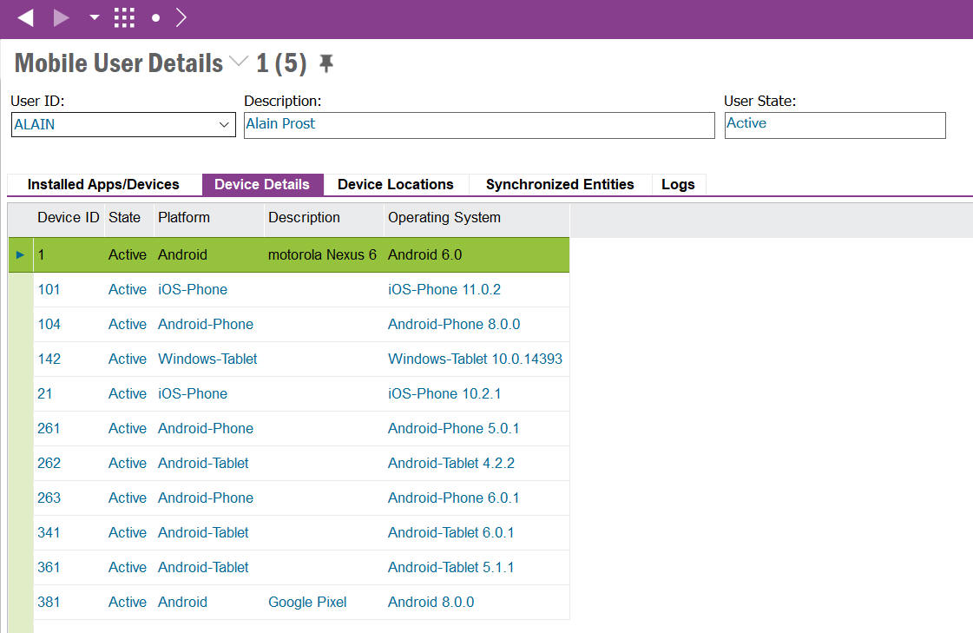Image resolution: width=973 pixels, height=633 pixels.
Task: Click the current row indicator arrow
Action: point(21,254)
